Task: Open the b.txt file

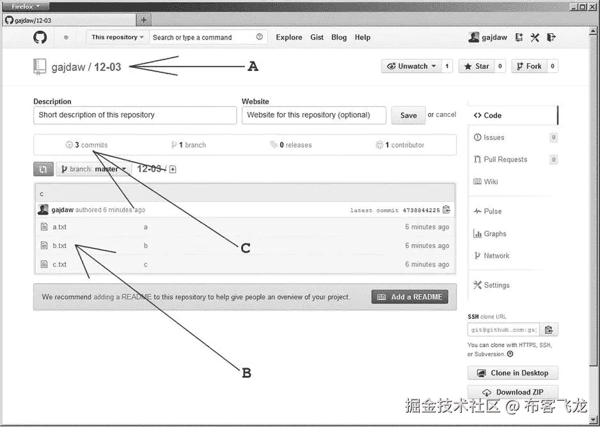Action: [59, 245]
